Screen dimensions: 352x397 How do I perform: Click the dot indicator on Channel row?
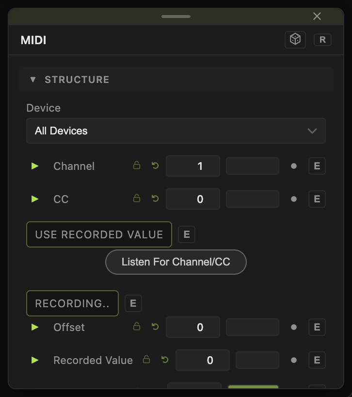294,166
